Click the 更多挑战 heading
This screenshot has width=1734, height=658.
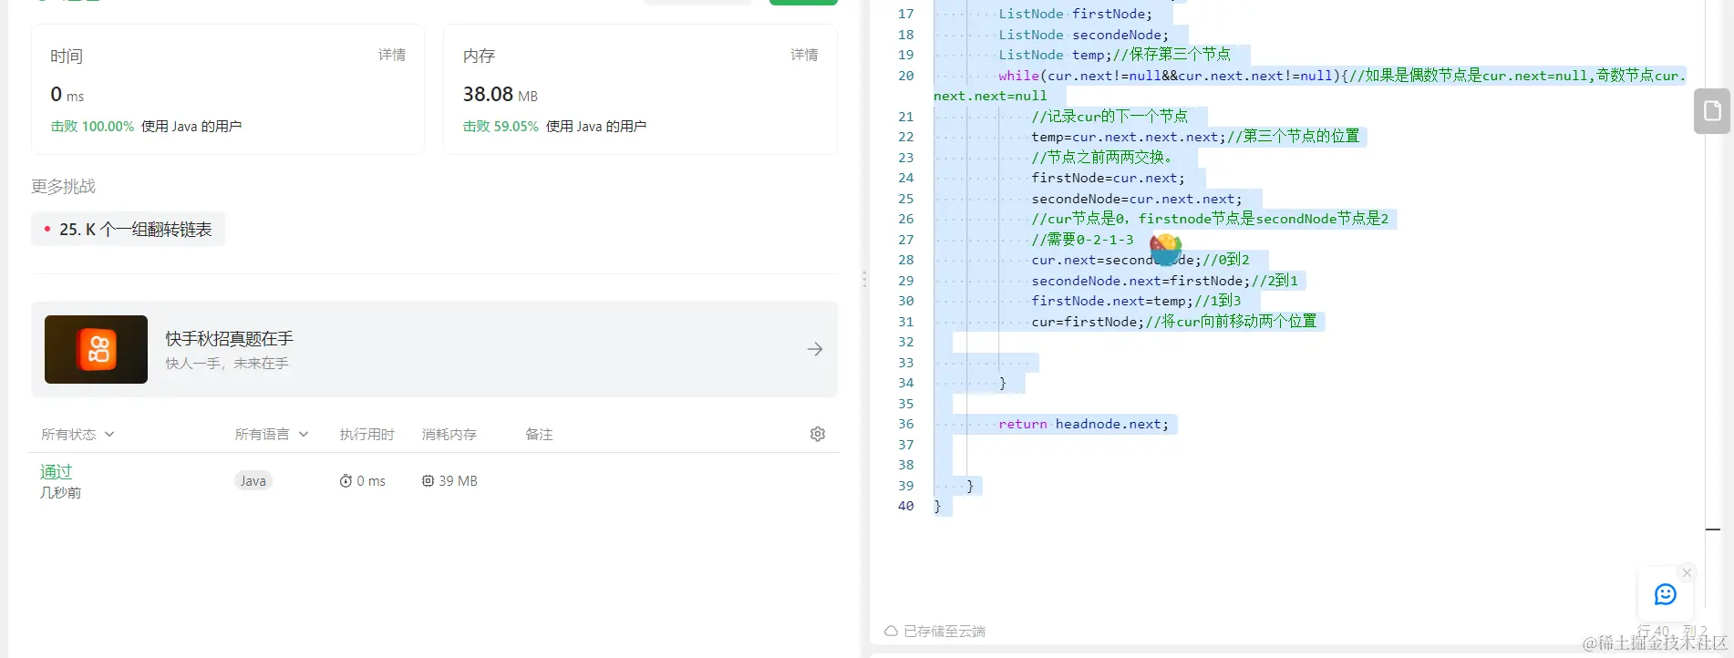click(x=63, y=187)
